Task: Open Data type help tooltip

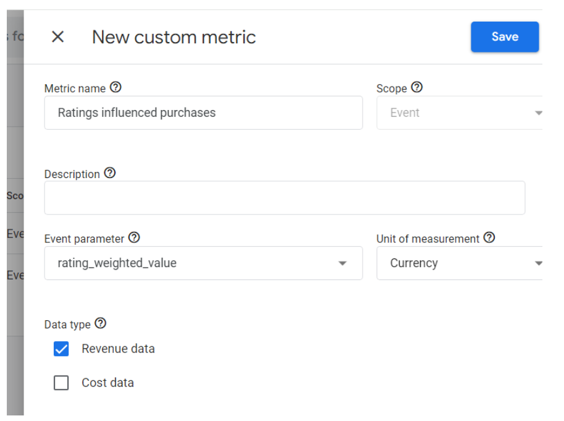Action: [x=101, y=323]
